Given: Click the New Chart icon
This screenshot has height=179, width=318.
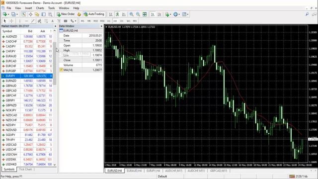Looking at the screenshot, I should [4, 14].
